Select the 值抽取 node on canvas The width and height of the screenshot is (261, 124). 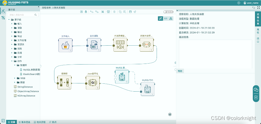pyautogui.click(x=64, y=82)
